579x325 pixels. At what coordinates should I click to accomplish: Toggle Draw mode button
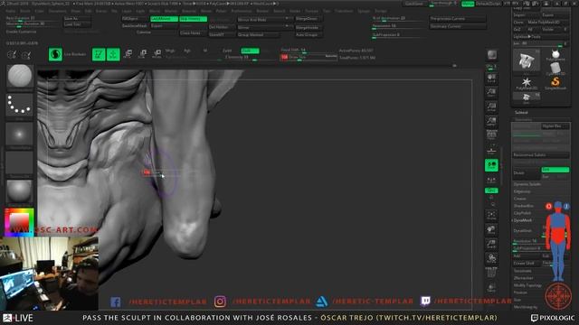point(113,54)
